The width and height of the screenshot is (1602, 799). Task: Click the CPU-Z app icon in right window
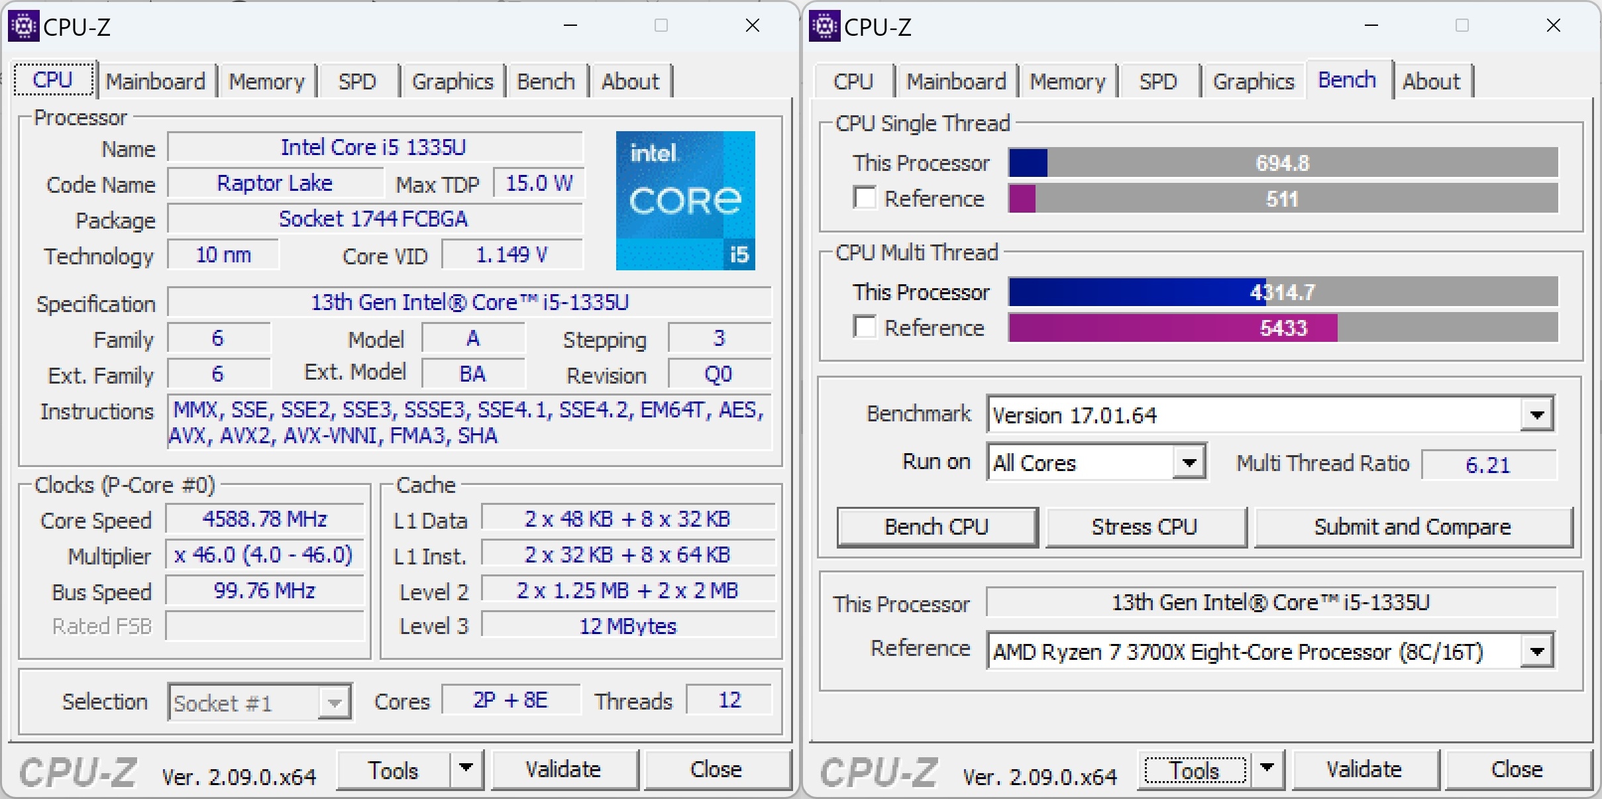(x=824, y=27)
